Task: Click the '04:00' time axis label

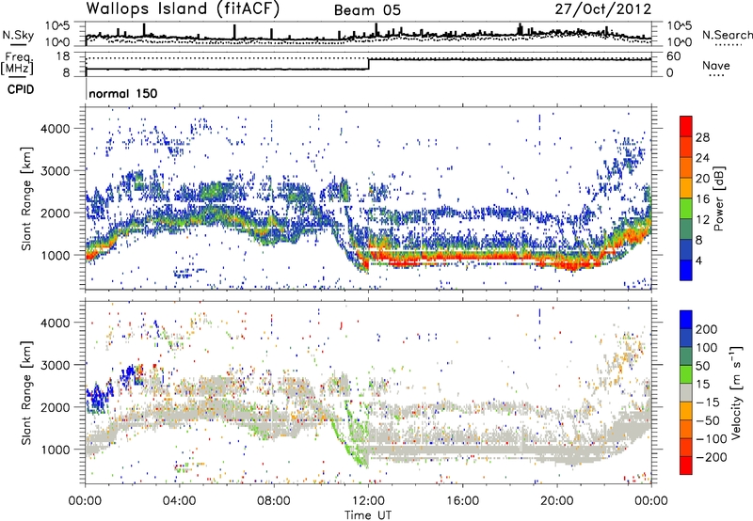Action: 180,501
